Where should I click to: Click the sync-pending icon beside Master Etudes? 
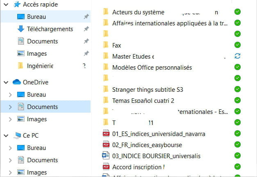237,56
